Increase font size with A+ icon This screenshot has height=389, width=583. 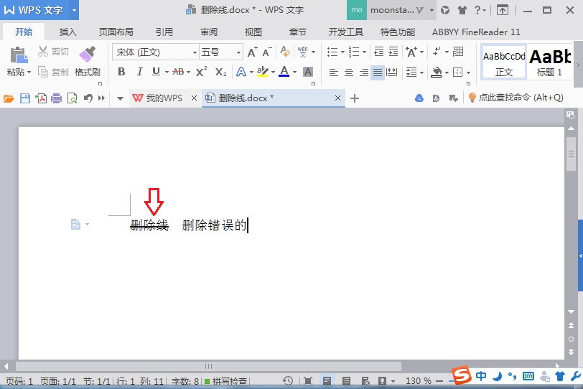point(253,52)
